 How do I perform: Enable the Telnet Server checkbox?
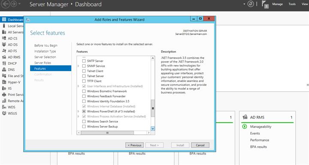click(x=84, y=76)
